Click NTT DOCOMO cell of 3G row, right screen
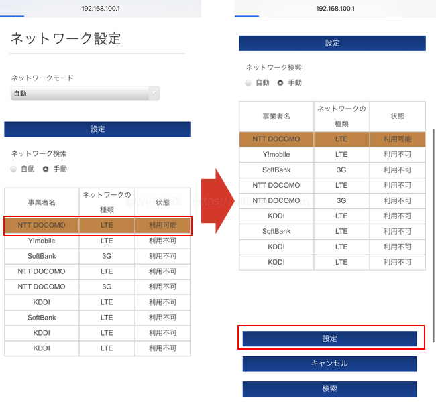The image size is (436, 402). tap(276, 200)
